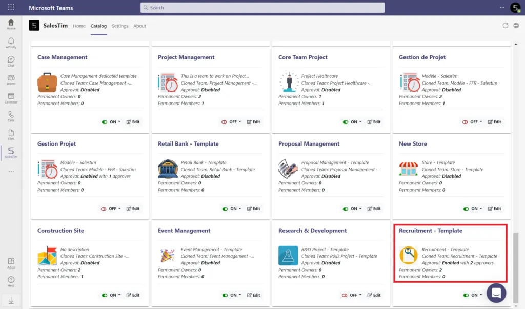Expand Gestion Projet status dropdown arrow
525x309 pixels.
pos(119,208)
